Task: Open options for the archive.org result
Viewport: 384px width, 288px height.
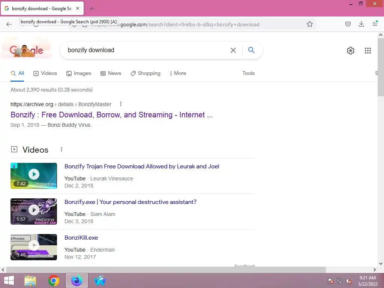Action: click(x=120, y=104)
